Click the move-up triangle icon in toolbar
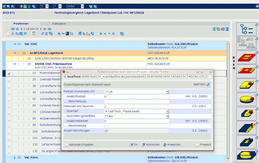The width and height of the screenshot is (259, 163). [105, 33]
